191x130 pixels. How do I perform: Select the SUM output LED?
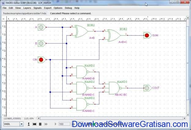click(147, 35)
